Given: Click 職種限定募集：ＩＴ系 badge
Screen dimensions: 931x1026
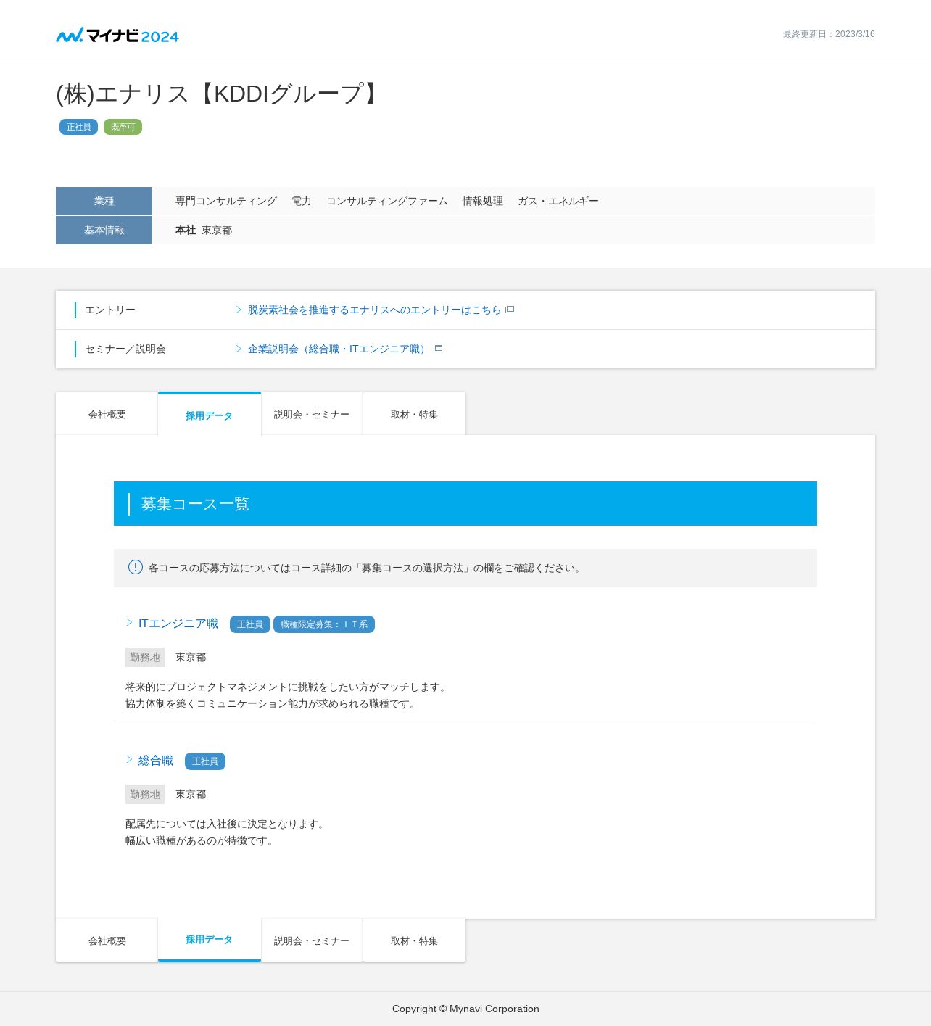Looking at the screenshot, I should pos(324,624).
